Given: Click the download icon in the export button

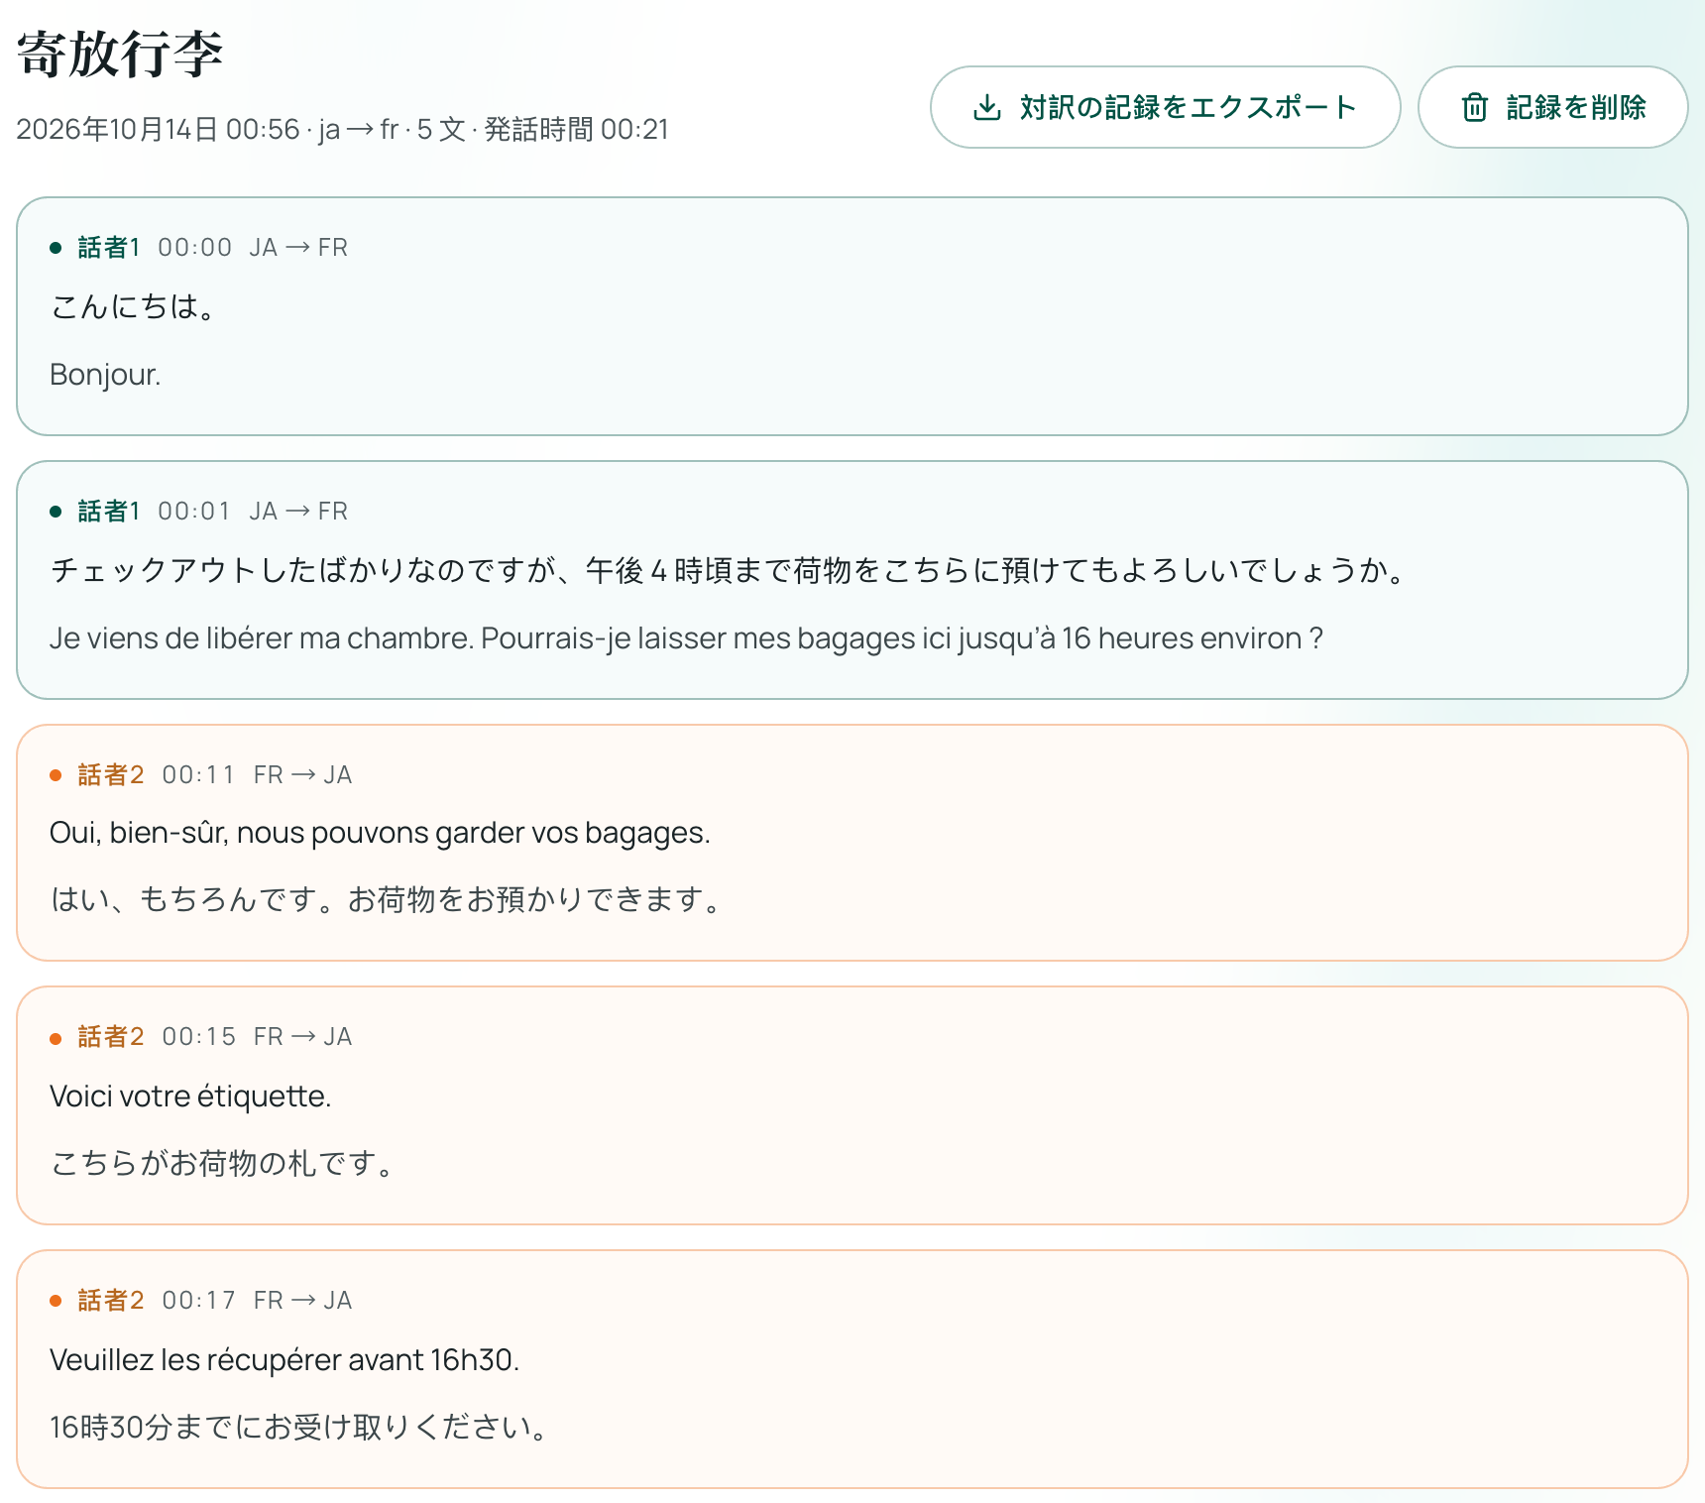Looking at the screenshot, I should coord(987,107).
